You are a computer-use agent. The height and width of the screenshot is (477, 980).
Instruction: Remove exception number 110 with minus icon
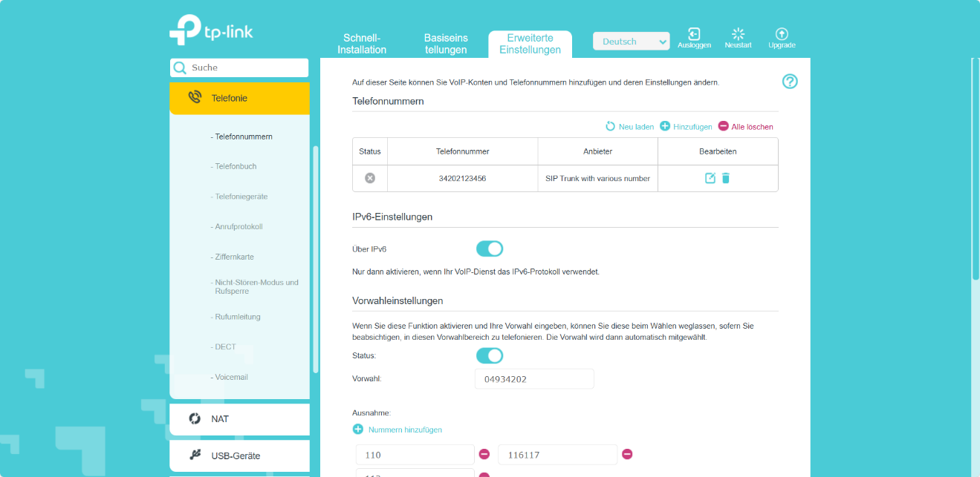tap(484, 454)
